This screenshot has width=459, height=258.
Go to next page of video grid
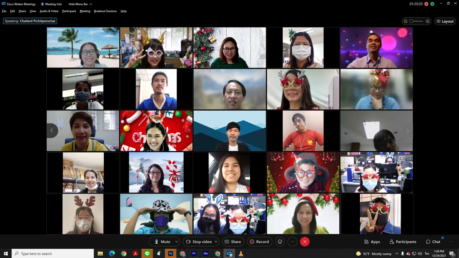tap(408, 131)
